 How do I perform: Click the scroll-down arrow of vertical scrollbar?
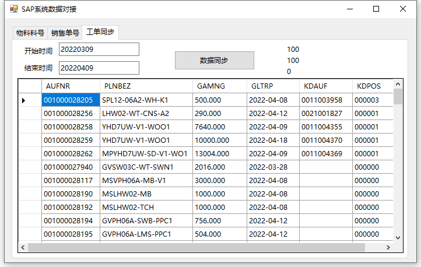coord(398,237)
